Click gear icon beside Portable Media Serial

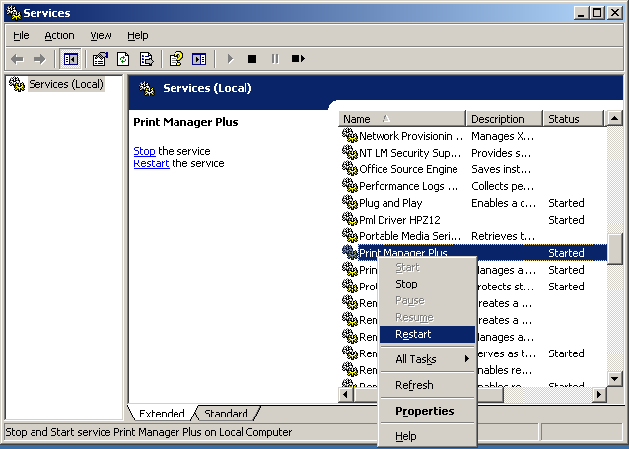pyautogui.click(x=349, y=236)
